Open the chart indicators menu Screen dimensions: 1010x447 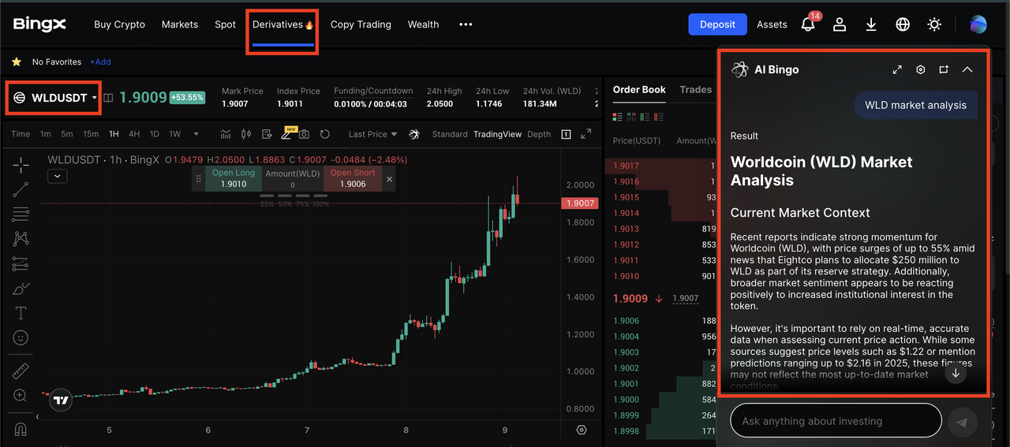tap(226, 134)
